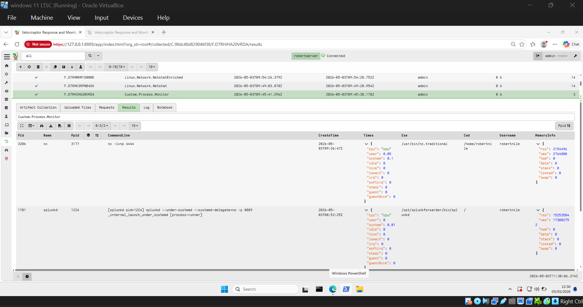Viewport: 583px width, 307px height.
Task: Open Notebooks book icon in sidebar
Action: click(6, 108)
